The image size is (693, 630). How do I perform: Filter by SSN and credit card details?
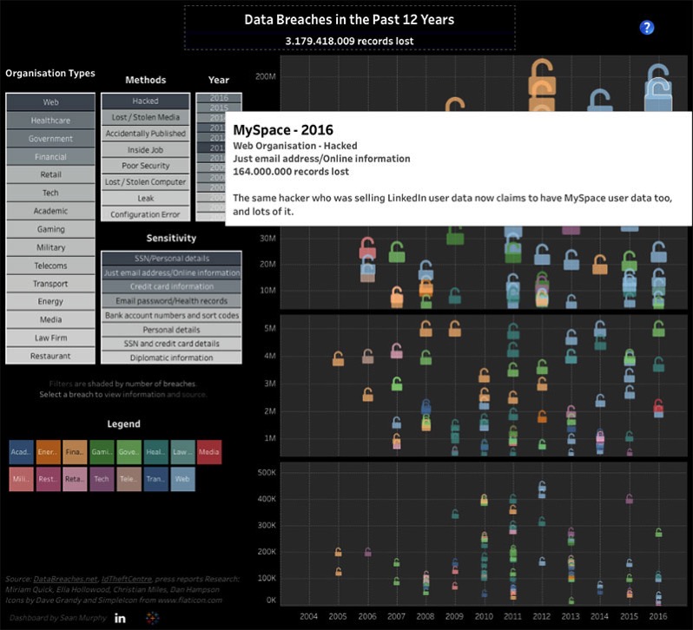(171, 344)
